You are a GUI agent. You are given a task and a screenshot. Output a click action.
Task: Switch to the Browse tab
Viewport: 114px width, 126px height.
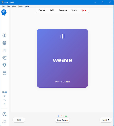click(x=63, y=10)
